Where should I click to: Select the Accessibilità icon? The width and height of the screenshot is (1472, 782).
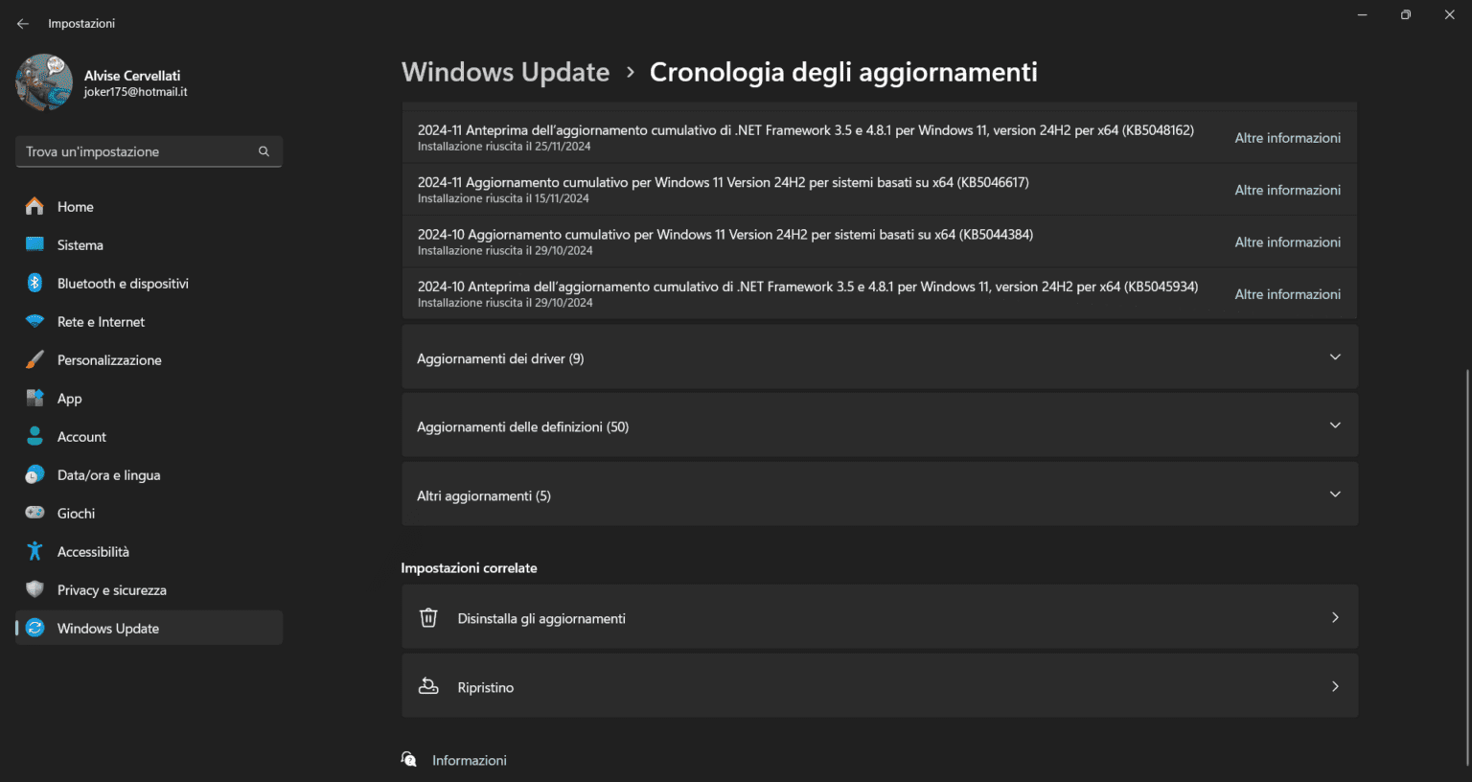(35, 551)
